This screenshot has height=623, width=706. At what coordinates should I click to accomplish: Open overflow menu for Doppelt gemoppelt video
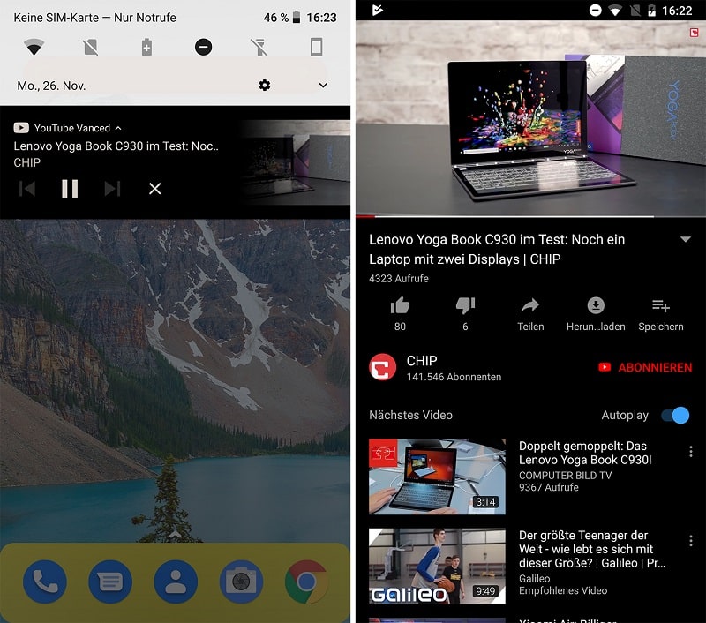(691, 451)
